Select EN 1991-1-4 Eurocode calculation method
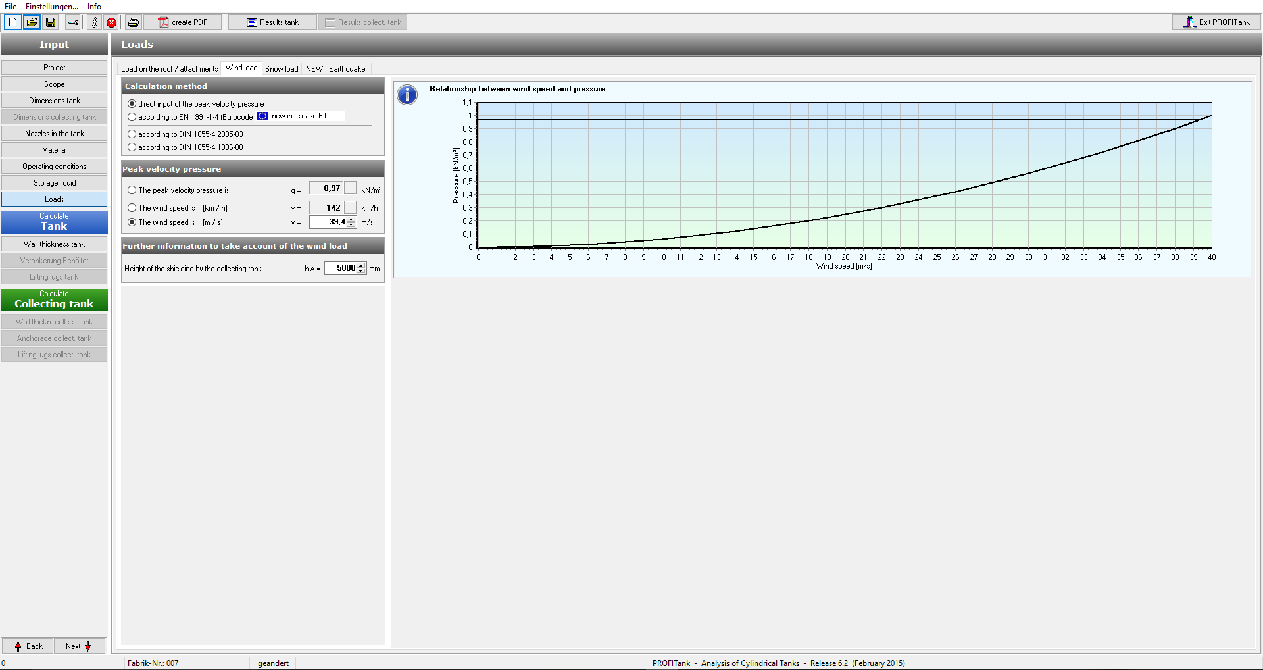 [x=132, y=117]
